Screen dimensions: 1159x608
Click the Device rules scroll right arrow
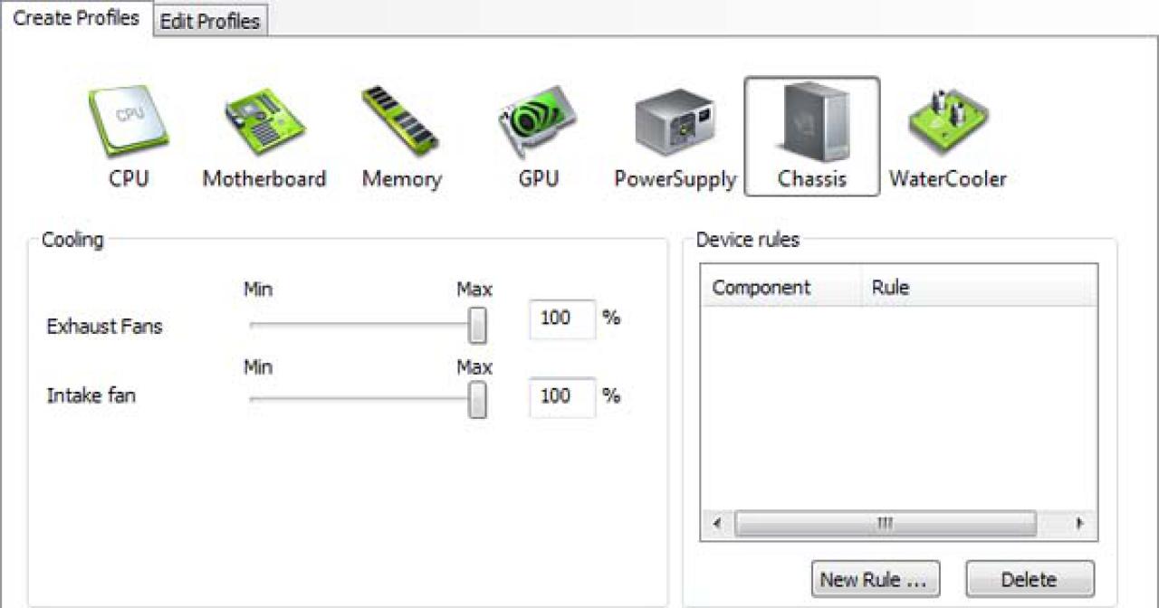1079,524
